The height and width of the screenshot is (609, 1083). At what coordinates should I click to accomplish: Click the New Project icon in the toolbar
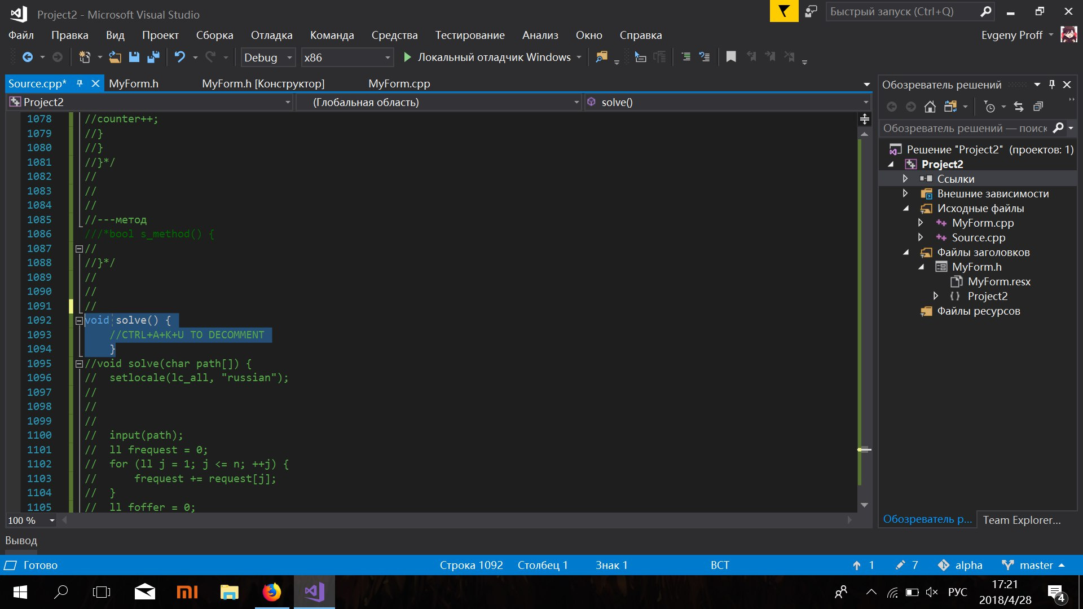pyautogui.click(x=85, y=57)
